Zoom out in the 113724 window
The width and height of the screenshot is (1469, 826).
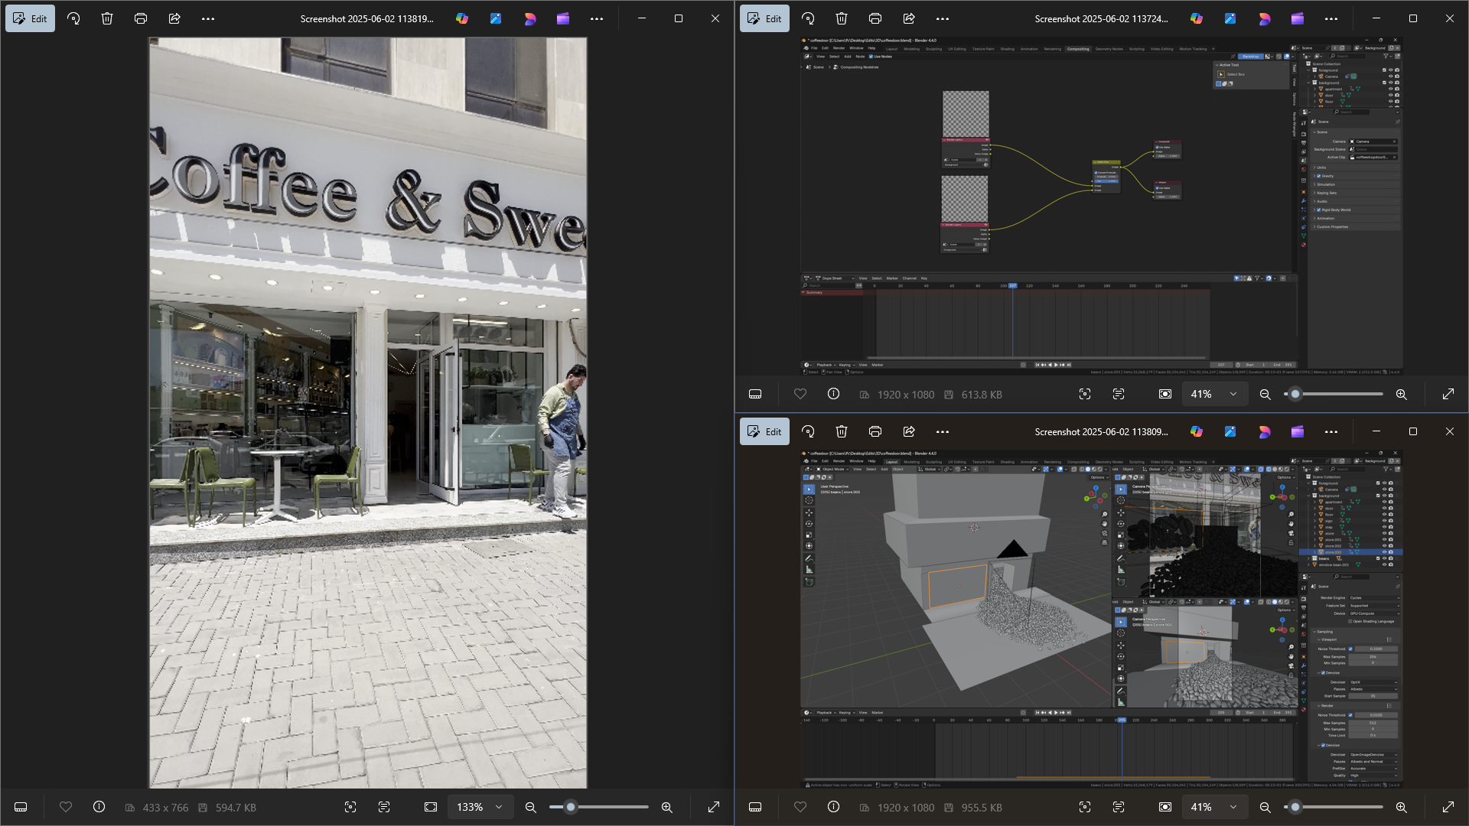pyautogui.click(x=1265, y=394)
